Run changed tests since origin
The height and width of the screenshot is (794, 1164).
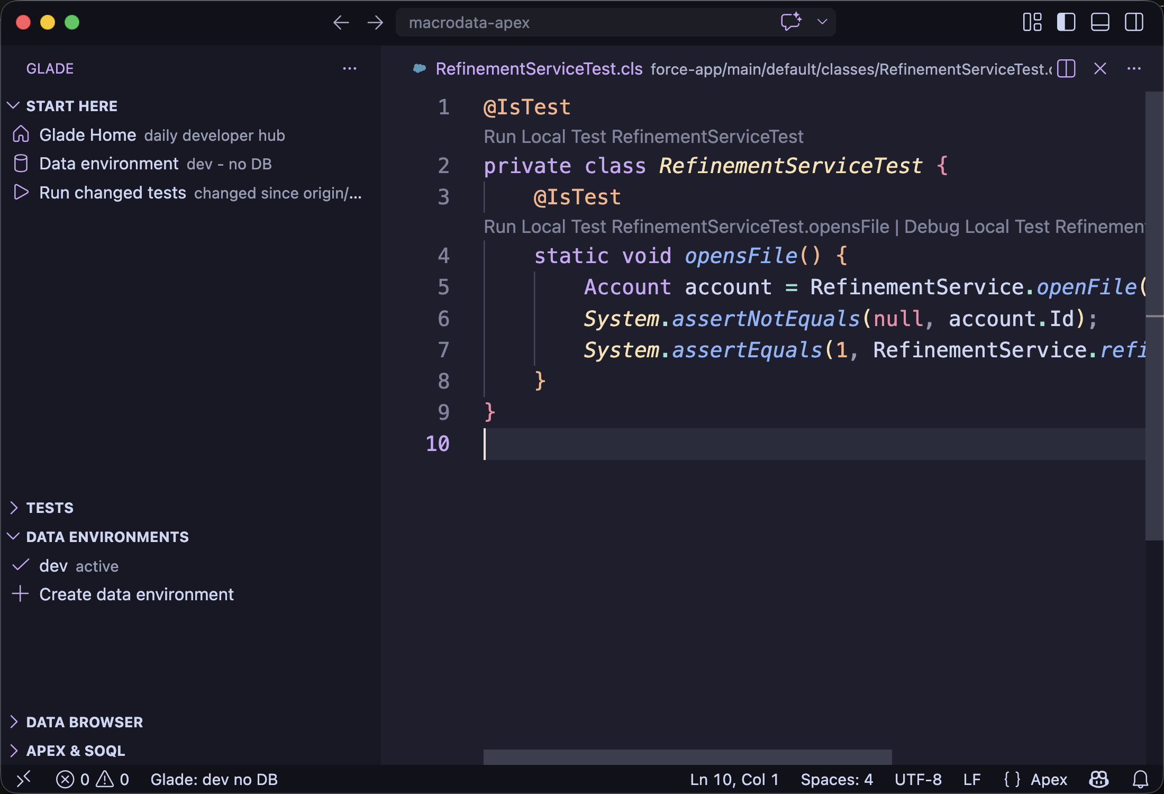[x=190, y=193]
